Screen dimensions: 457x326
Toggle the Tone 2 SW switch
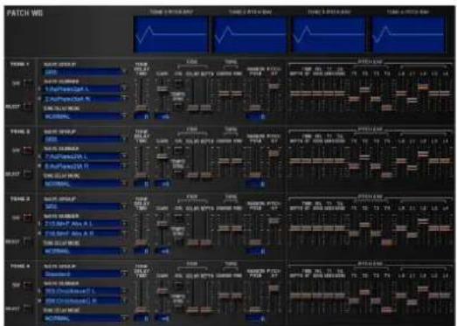(x=28, y=150)
